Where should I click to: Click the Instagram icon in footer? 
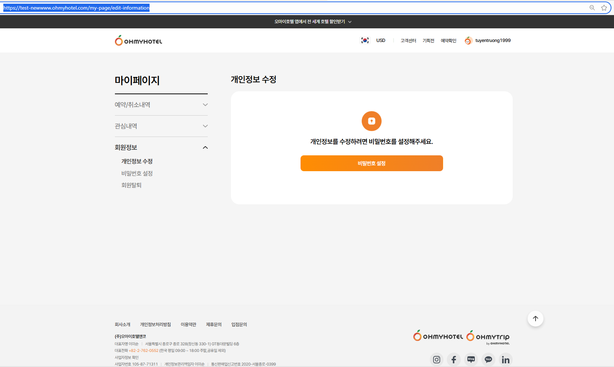coord(436,359)
